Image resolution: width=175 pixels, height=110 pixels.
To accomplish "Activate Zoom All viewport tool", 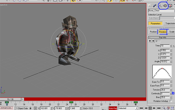I will click(168, 108).
